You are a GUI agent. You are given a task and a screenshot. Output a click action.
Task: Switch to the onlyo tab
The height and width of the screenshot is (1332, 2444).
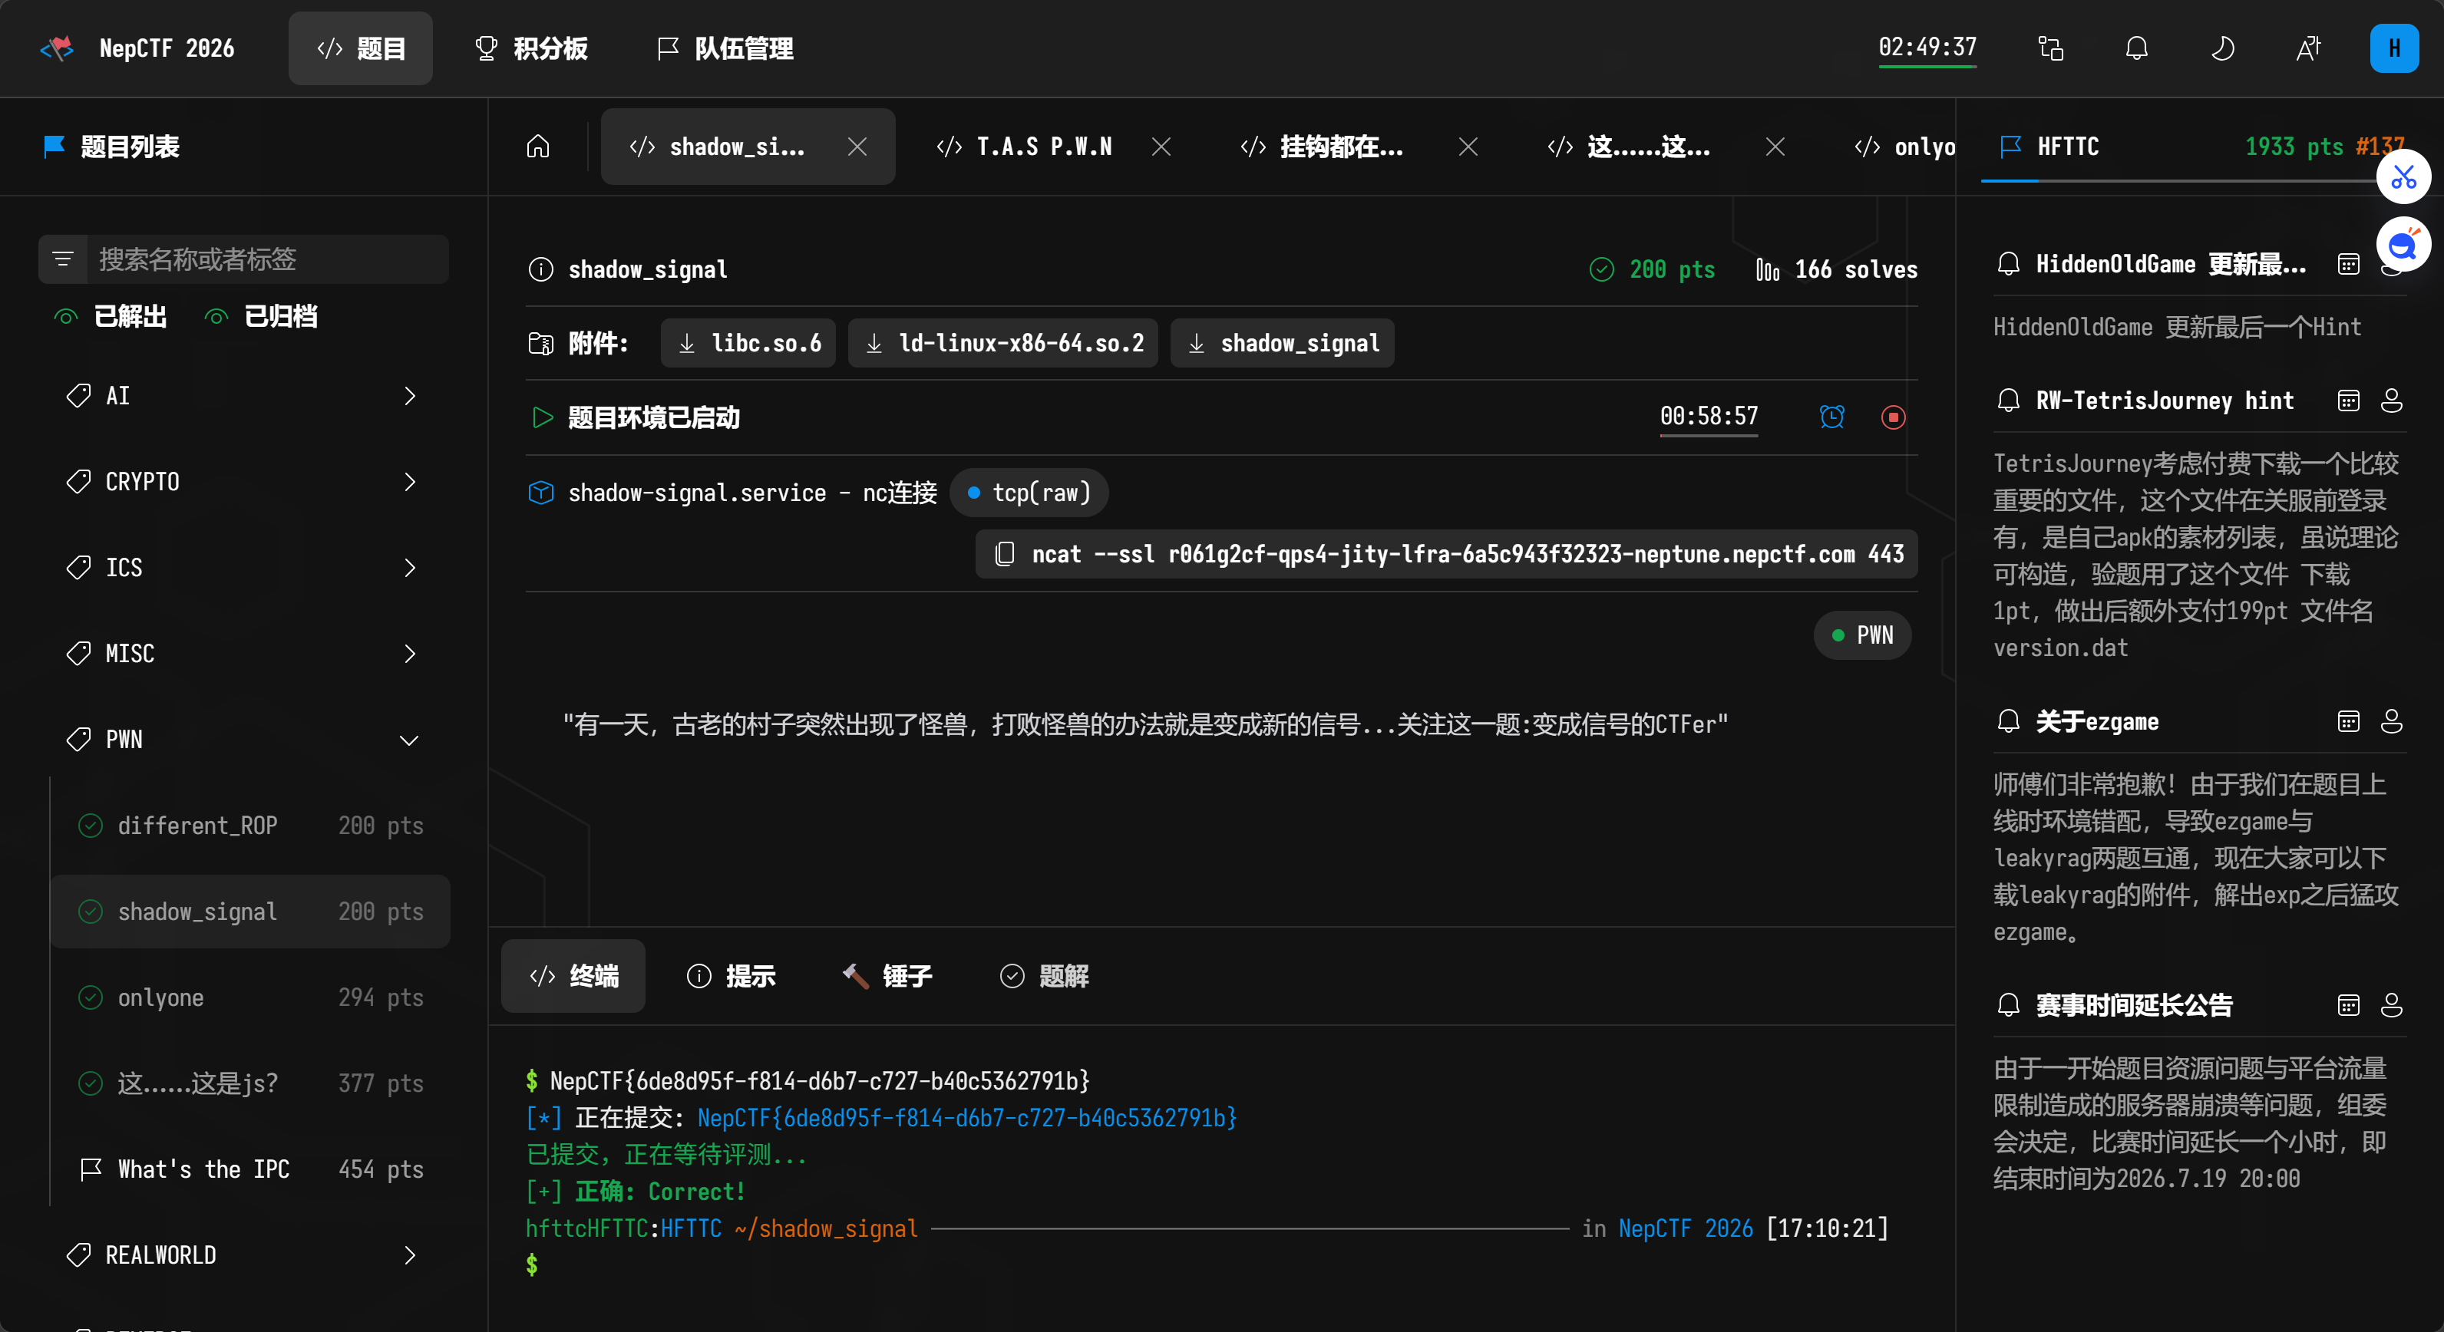click(1905, 146)
